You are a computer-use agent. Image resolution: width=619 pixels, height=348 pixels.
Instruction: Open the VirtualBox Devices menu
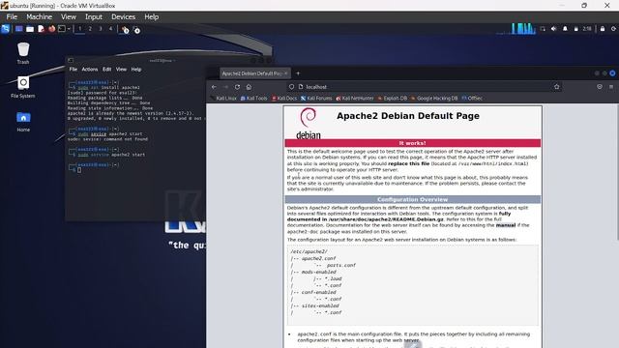[x=123, y=17]
